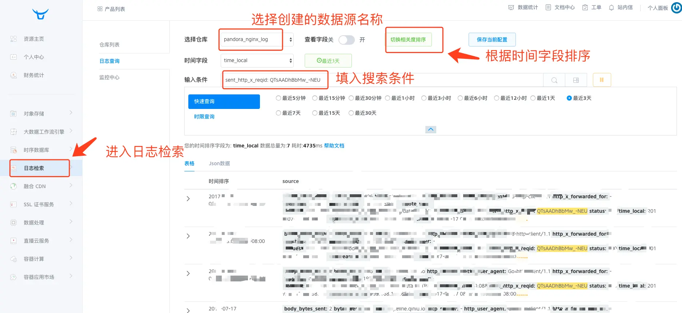Click 保存当前配置 button

[x=492, y=40]
